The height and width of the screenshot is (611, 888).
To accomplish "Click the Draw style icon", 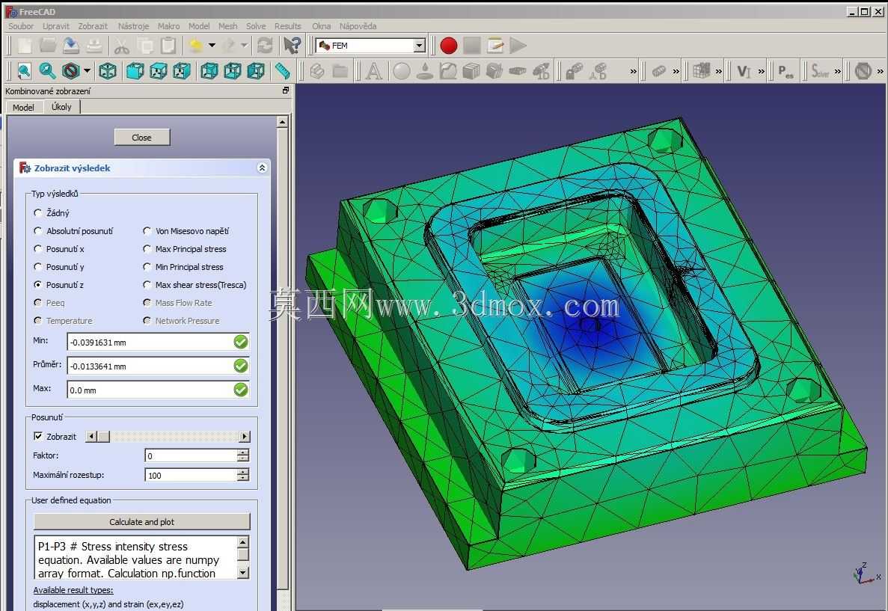I will pyautogui.click(x=71, y=71).
